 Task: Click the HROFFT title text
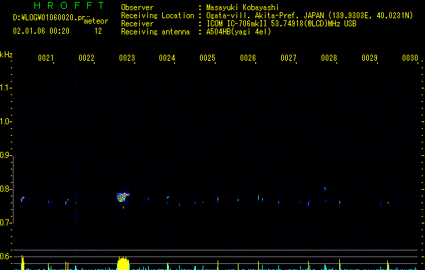coord(70,5)
